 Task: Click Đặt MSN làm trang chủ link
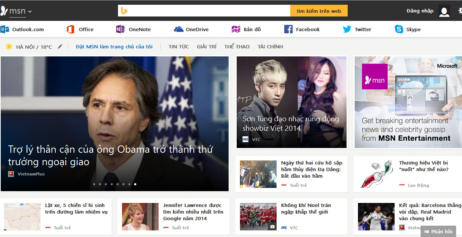(x=114, y=47)
